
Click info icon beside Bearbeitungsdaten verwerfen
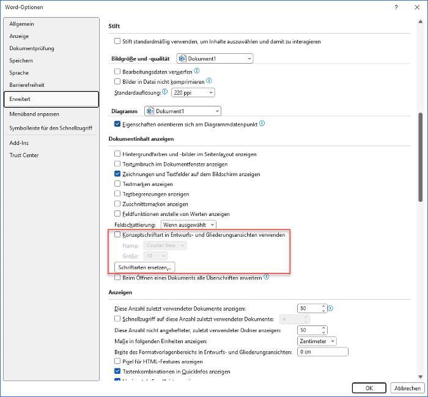click(x=196, y=71)
